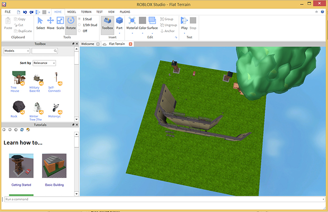The width and height of the screenshot is (328, 212).
Task: Click the Anchor button
Action: (x=167, y=31)
